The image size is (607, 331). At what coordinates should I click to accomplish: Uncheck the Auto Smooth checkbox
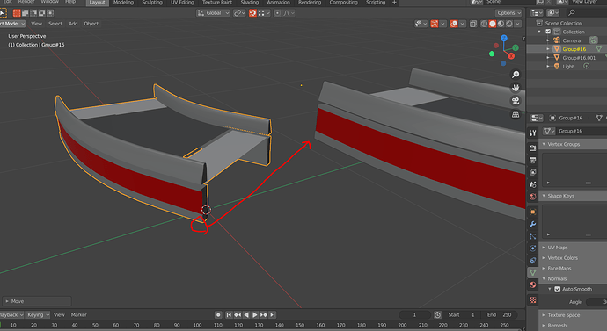[558, 289]
